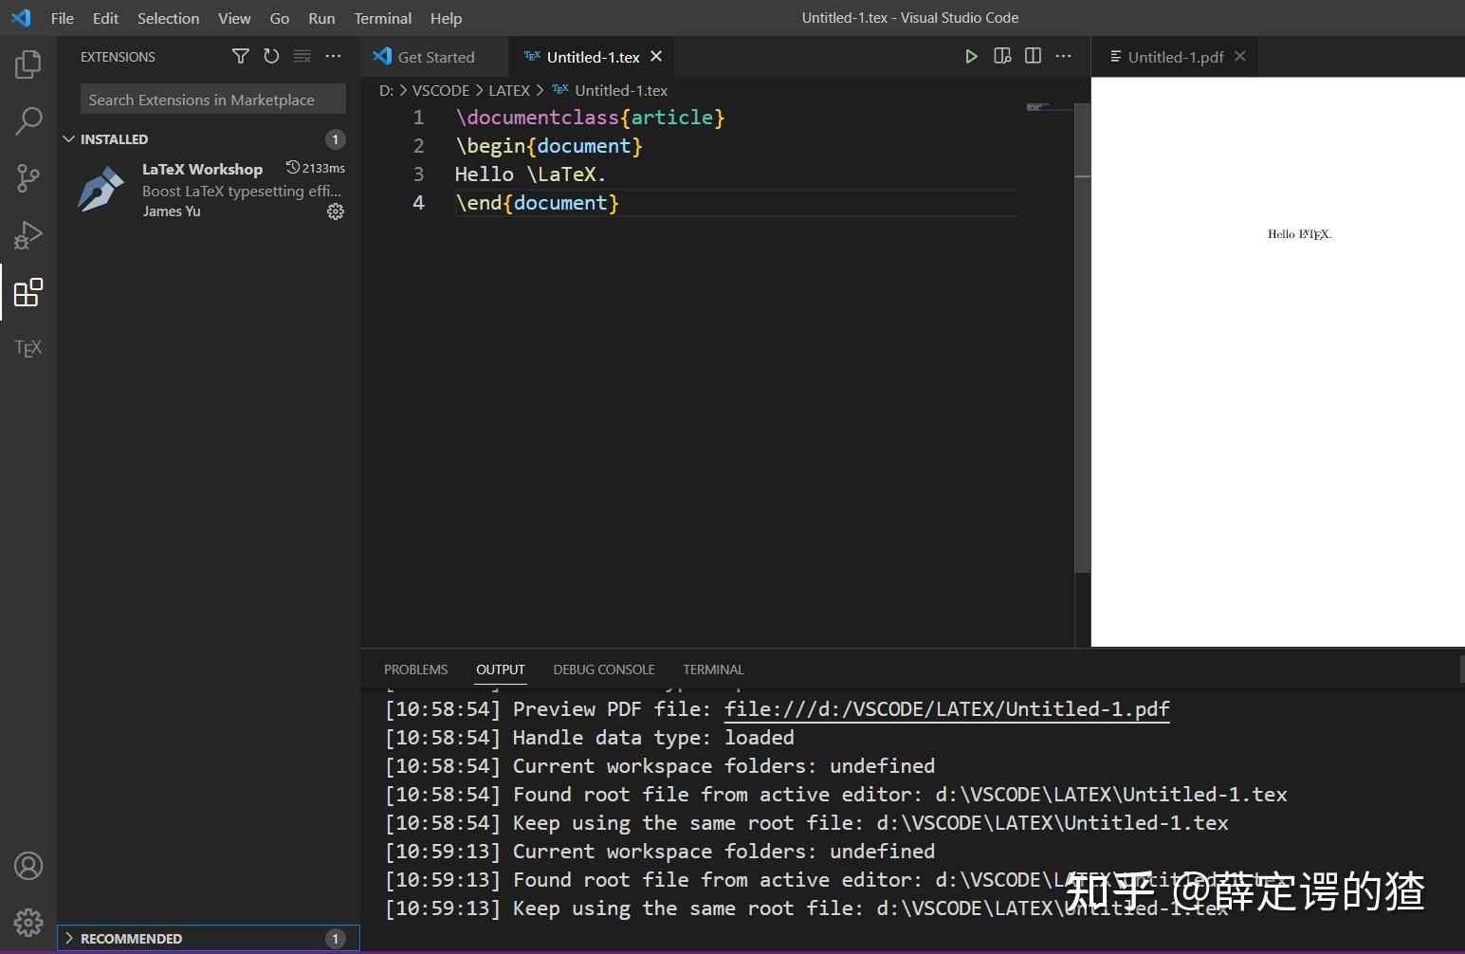
Task: Open the File menu
Action: (x=63, y=18)
